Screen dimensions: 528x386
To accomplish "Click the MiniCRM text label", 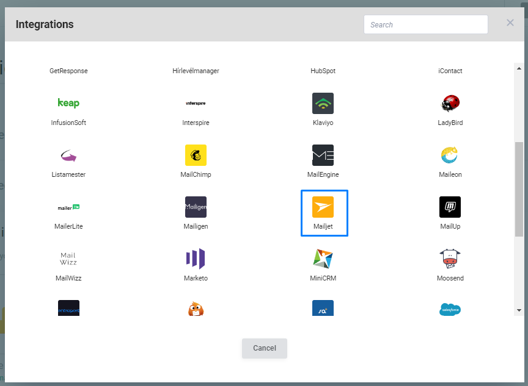I will click(323, 278).
